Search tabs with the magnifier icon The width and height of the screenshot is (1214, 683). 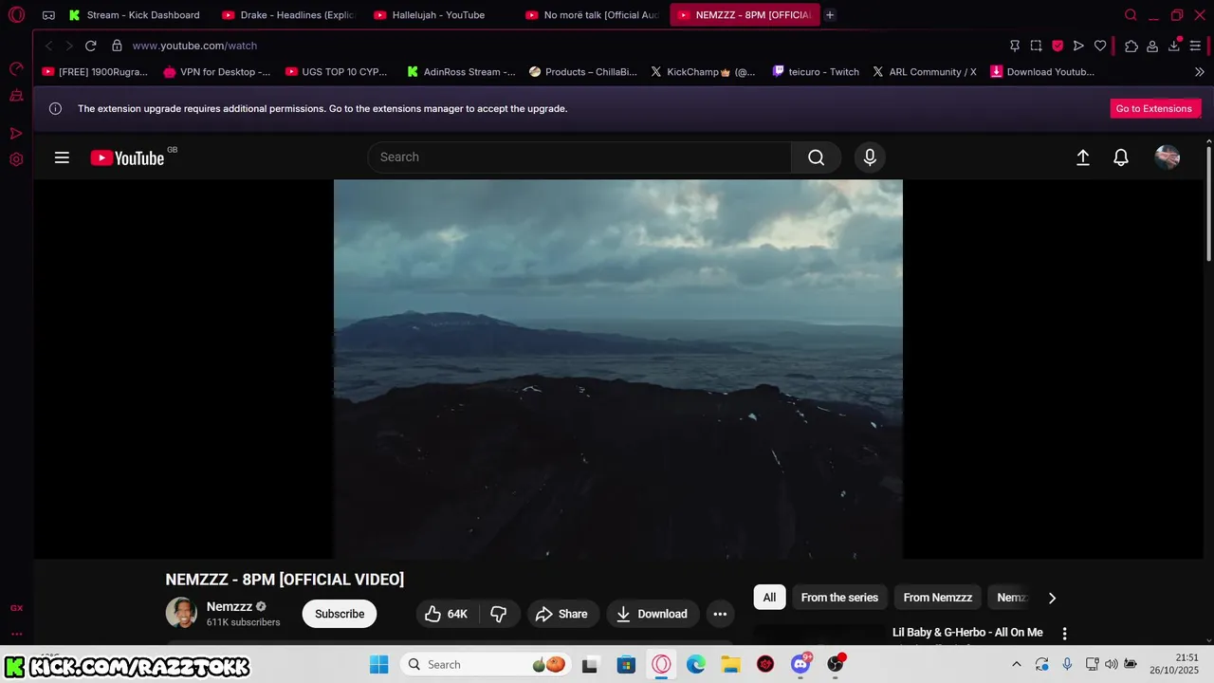1131,15
